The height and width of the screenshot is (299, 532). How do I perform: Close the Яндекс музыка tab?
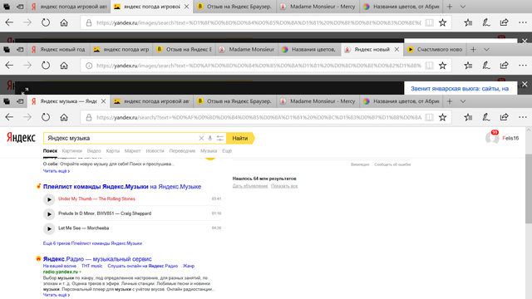103,101
